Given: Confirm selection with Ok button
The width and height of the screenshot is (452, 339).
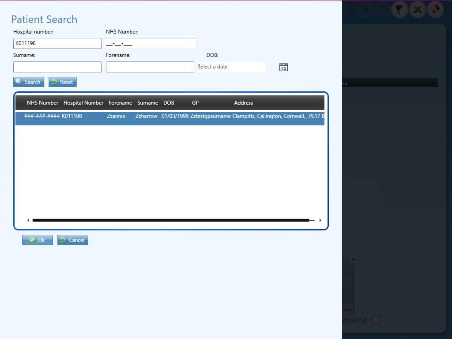Looking at the screenshot, I should [38, 240].
